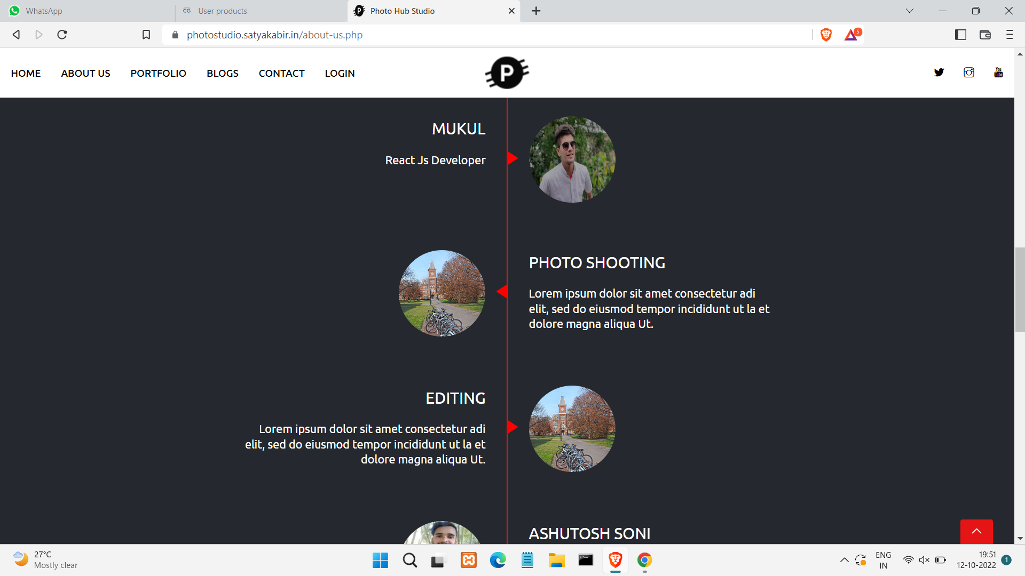Image resolution: width=1025 pixels, height=576 pixels.
Task: Click Mukul's round profile photo
Action: click(572, 159)
